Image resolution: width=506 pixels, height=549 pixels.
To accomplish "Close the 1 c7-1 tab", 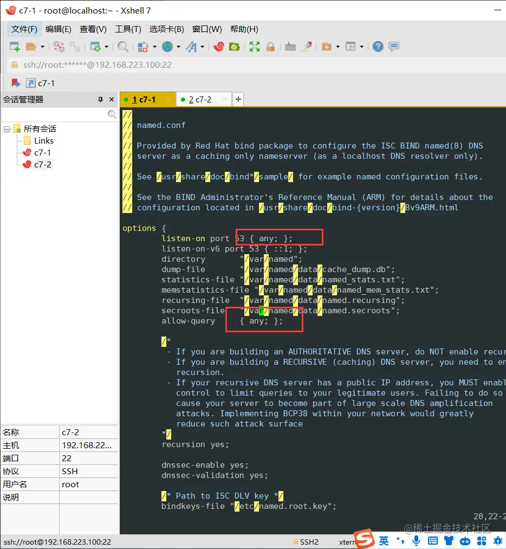I will (168, 99).
